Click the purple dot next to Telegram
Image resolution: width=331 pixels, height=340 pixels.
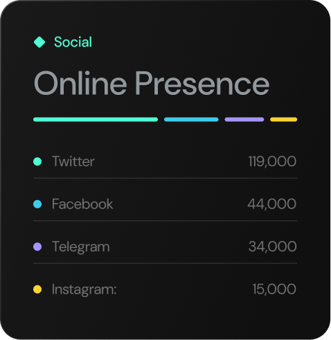pyautogui.click(x=37, y=247)
